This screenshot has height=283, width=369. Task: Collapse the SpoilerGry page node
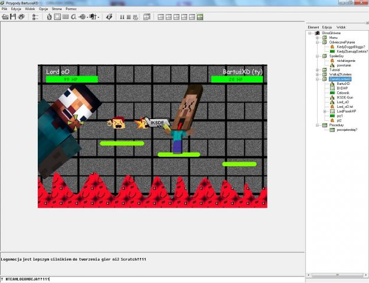tap(317, 56)
